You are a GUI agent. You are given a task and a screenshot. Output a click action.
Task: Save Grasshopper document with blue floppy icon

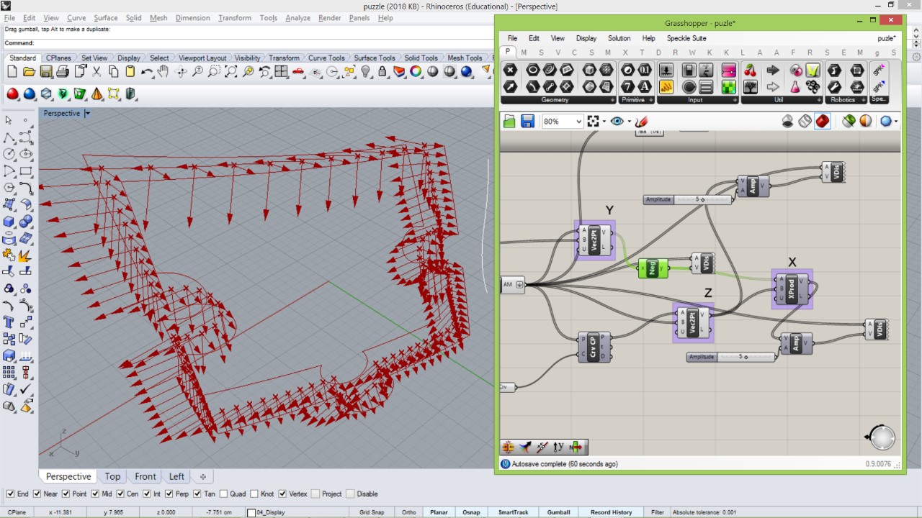(527, 122)
